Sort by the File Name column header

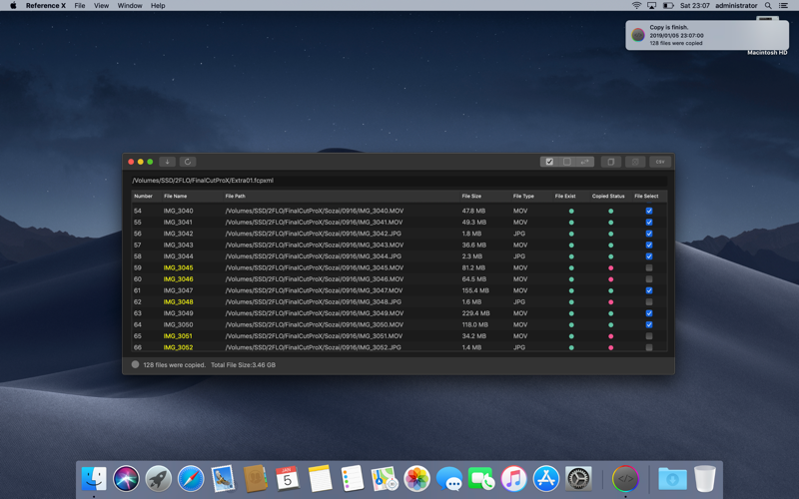tap(176, 196)
